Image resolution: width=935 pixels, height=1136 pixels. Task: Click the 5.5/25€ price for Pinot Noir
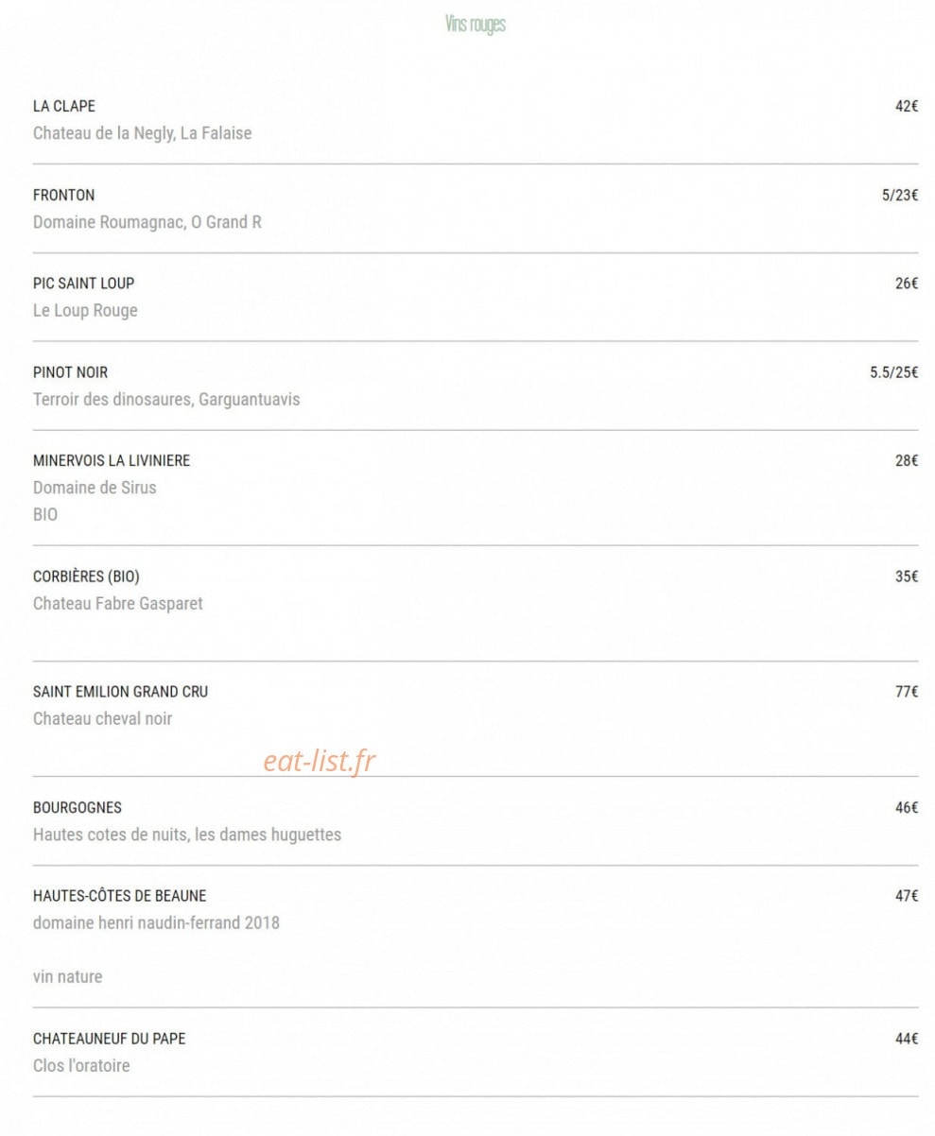coord(894,372)
